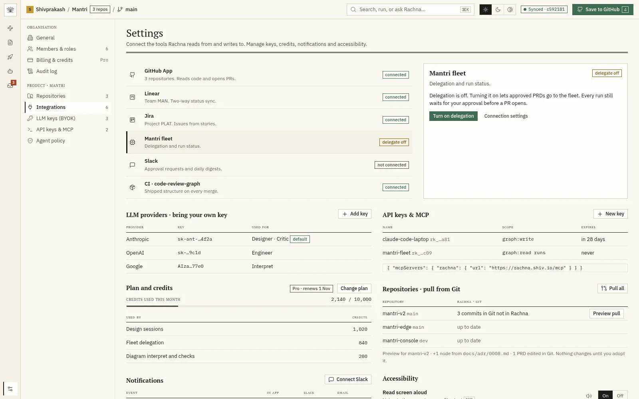Open LLM keys (BYOK) section
This screenshot has width=639, height=399.
67,118
